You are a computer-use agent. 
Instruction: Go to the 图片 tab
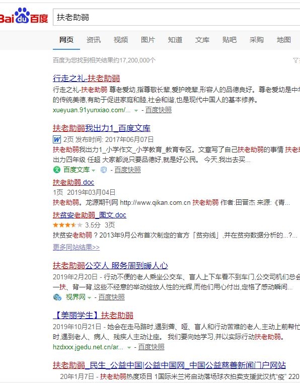[148, 40]
